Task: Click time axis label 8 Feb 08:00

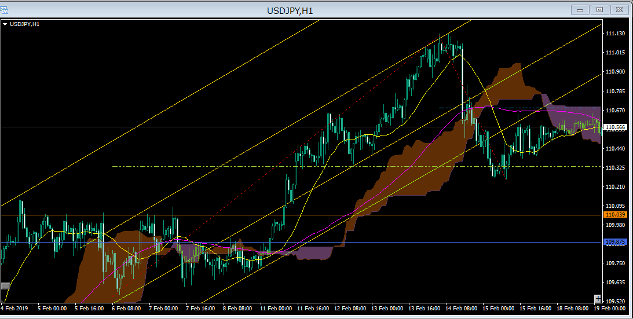Action: [237, 309]
